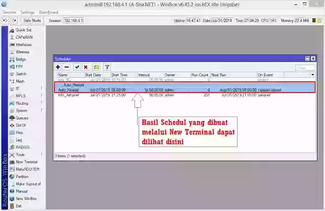This screenshot has width=325, height=211.
Task: Open scheduler filter funnel
Action: [x=107, y=67]
